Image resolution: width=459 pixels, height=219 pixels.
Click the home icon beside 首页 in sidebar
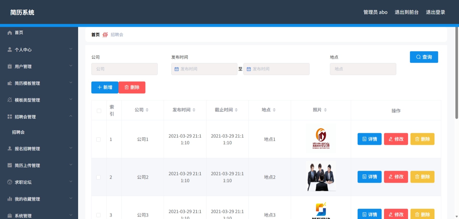10,33
